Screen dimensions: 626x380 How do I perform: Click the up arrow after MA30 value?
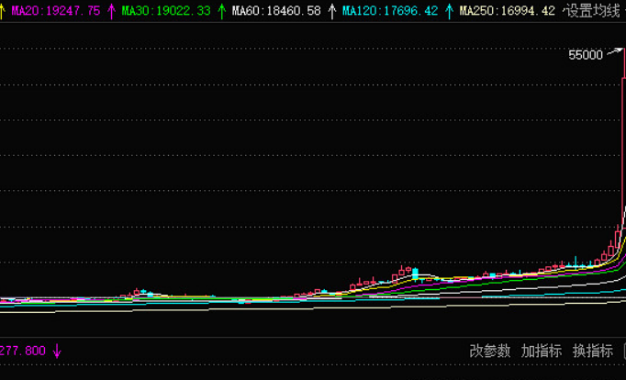pos(222,11)
